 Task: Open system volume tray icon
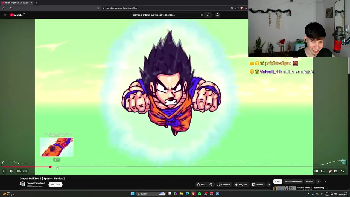pos(336,194)
